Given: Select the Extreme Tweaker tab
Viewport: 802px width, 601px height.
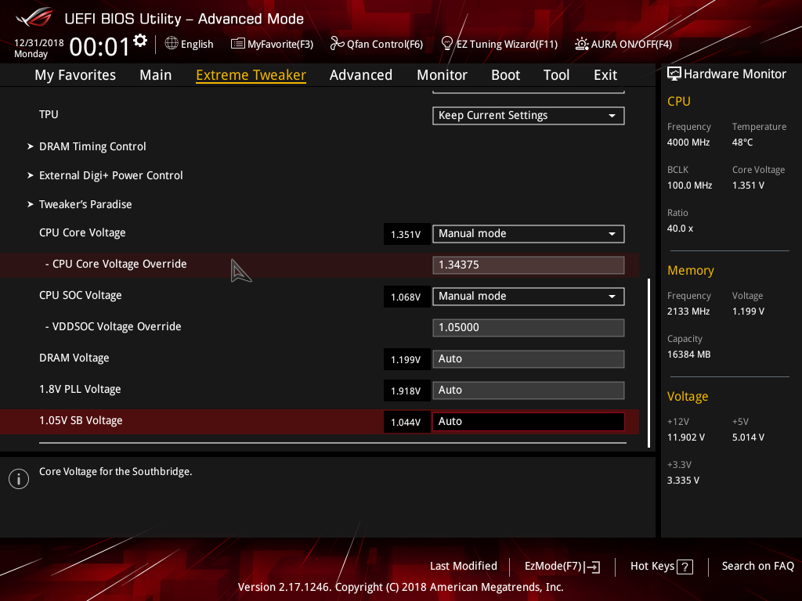Looking at the screenshot, I should pyautogui.click(x=251, y=75).
